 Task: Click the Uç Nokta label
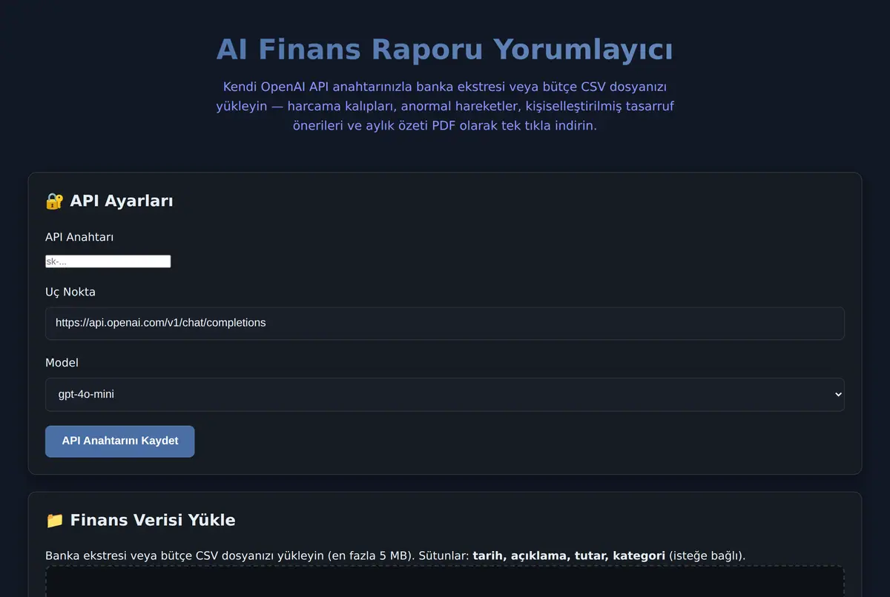70,292
